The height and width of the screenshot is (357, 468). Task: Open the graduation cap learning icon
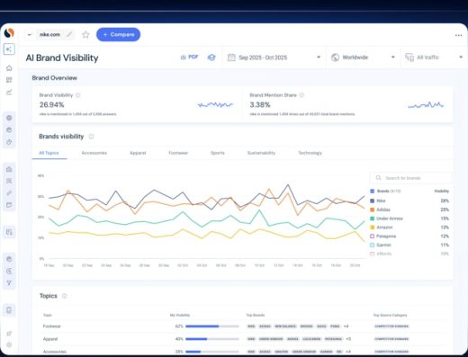point(211,58)
